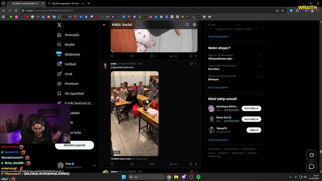
Task: Show more trends under Neler oluyor
Action: click(x=218, y=87)
